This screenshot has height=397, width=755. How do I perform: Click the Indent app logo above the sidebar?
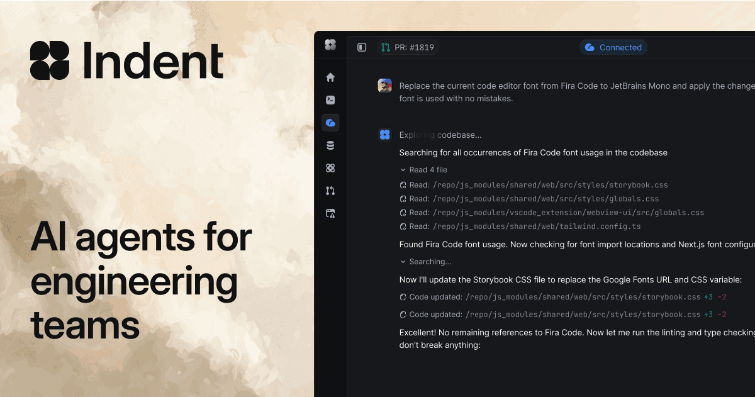click(330, 45)
